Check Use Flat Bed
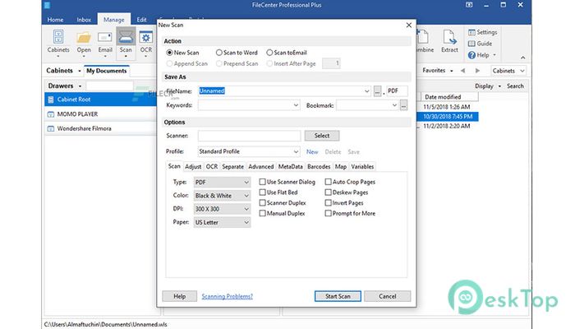This screenshot has width=575, height=329. [262, 192]
